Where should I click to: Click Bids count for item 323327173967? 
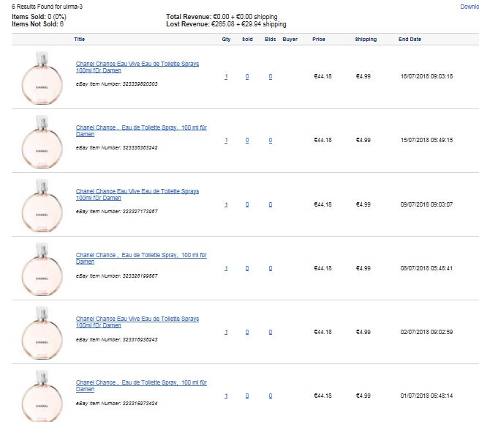[x=271, y=204]
